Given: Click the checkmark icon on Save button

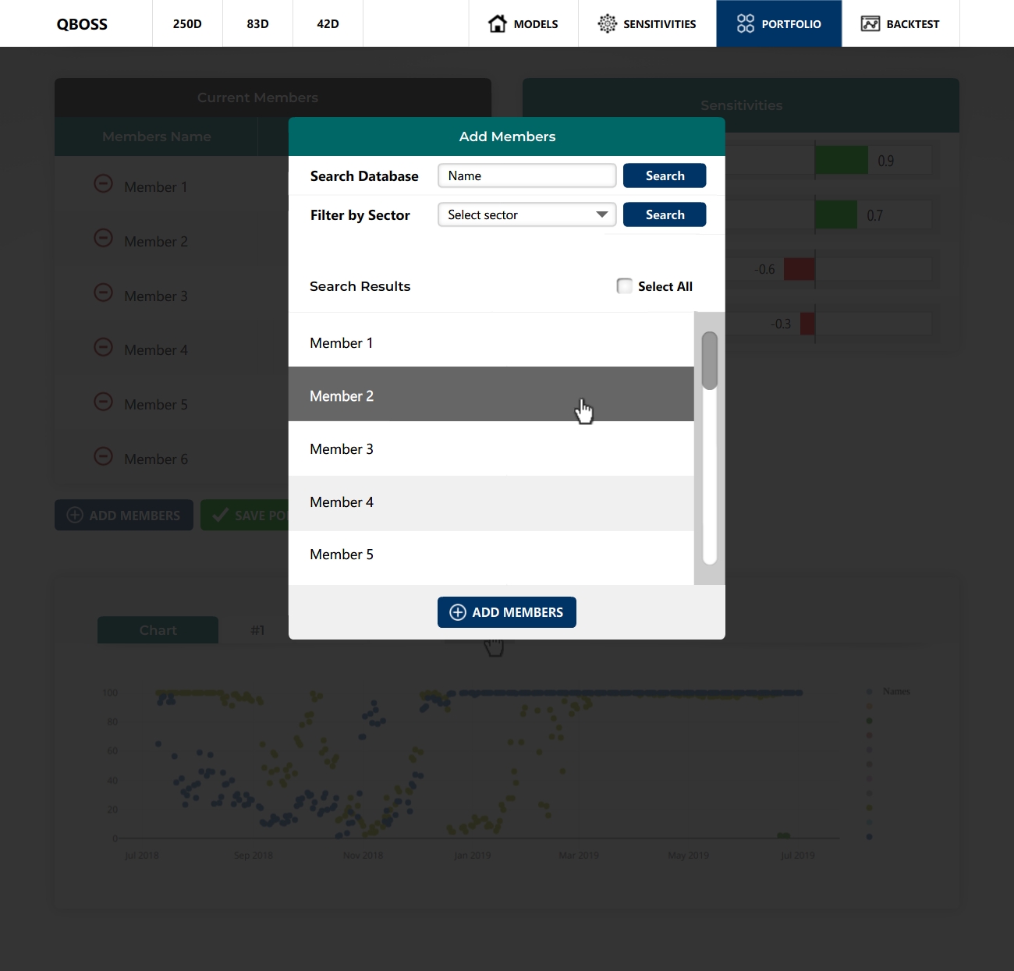Looking at the screenshot, I should coord(220,515).
